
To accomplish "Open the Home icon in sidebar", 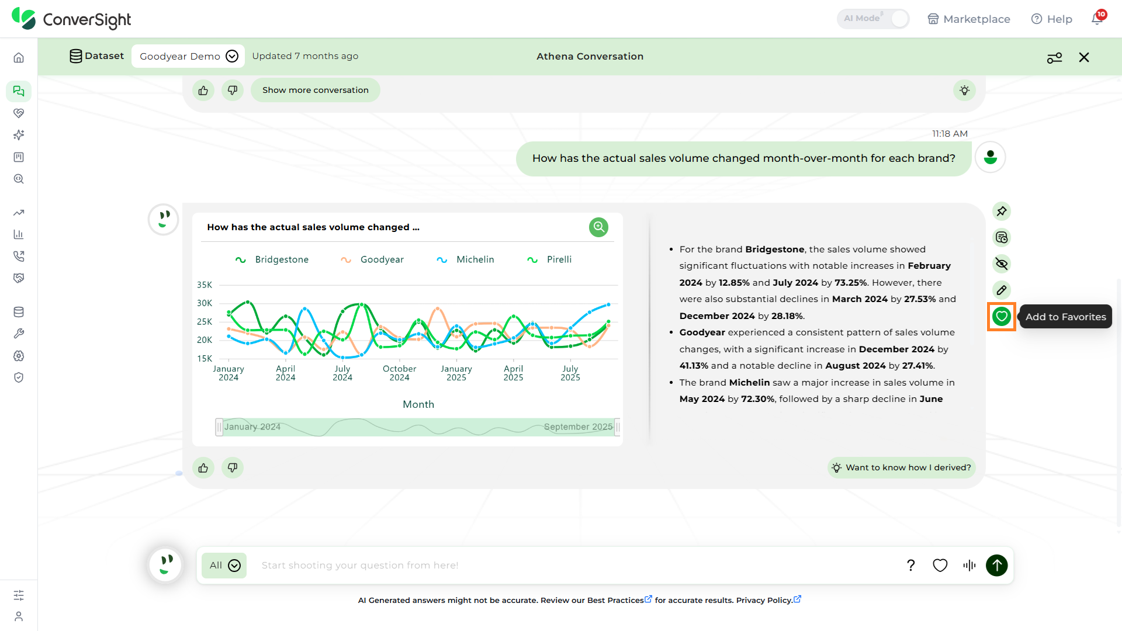I will [19, 57].
